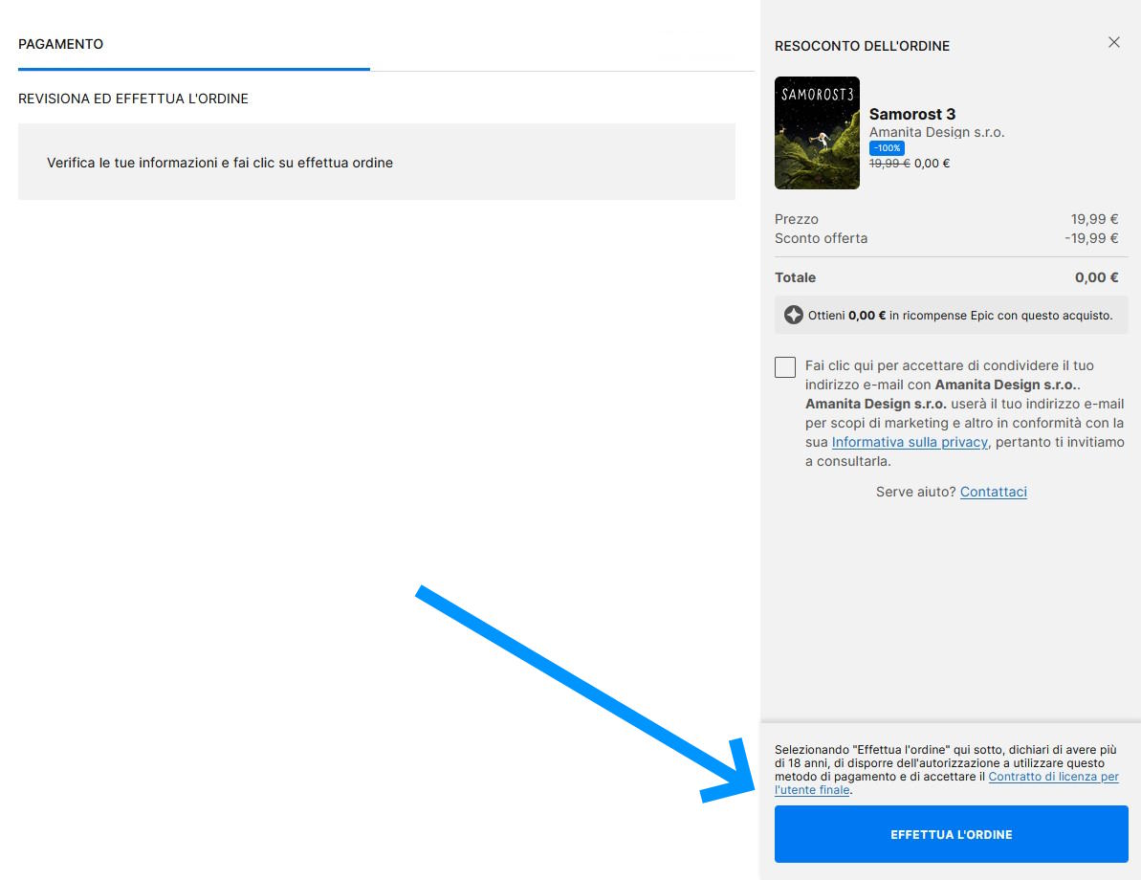Click the struck-through 19,99 € original price
Image resolution: width=1141 pixels, height=880 pixels.
point(889,164)
